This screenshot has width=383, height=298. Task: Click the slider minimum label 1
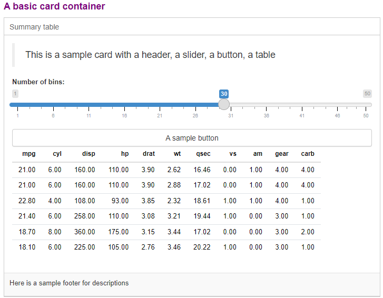(15, 94)
